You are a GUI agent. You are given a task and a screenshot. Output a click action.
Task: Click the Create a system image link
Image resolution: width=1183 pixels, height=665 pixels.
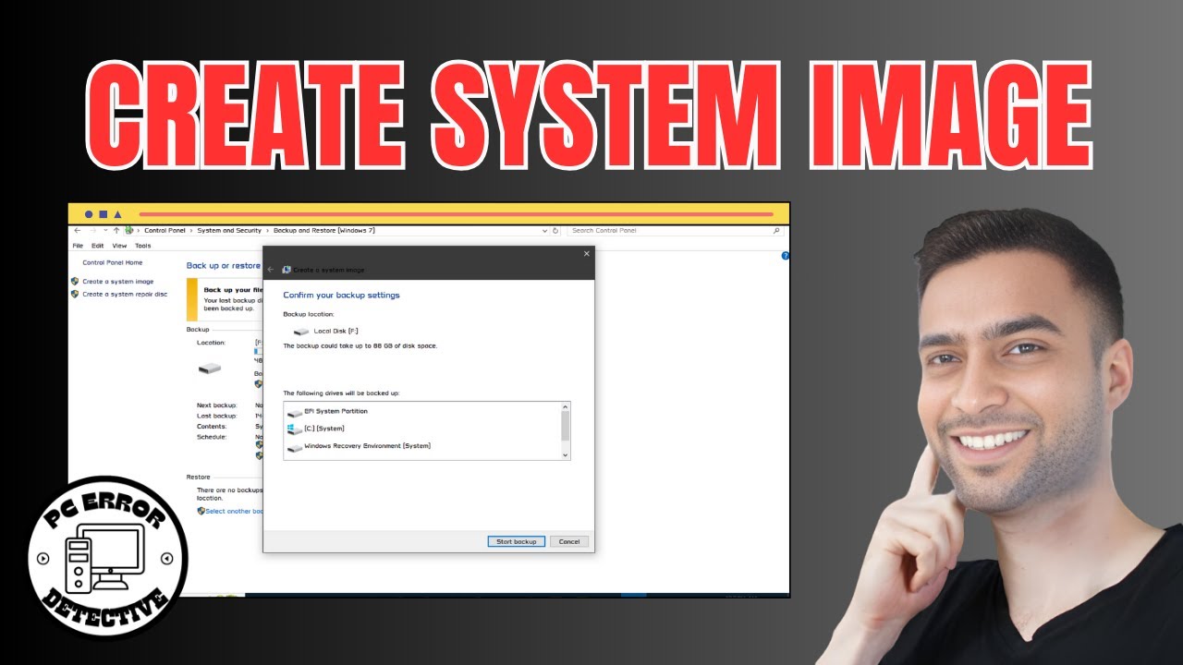click(117, 282)
